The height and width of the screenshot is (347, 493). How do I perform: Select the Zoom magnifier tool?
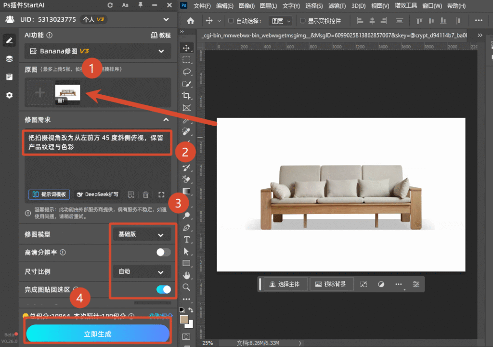pyautogui.click(x=186, y=287)
